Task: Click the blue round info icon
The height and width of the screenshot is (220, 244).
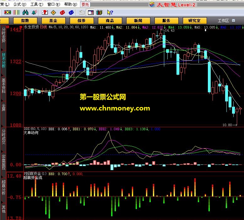Action: tap(71, 13)
